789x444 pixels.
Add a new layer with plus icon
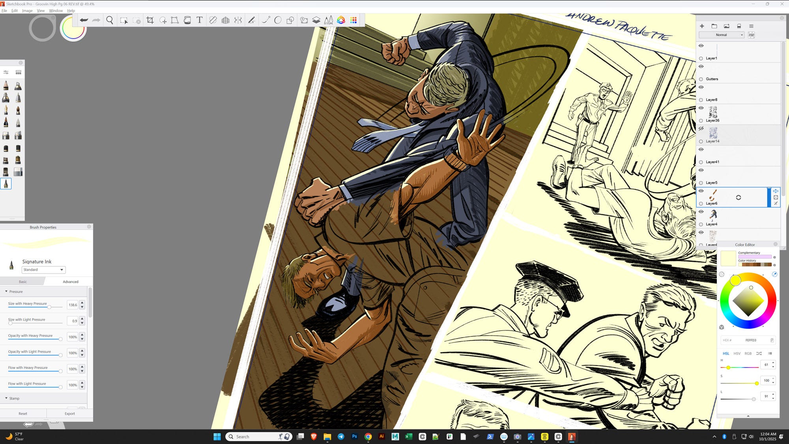(x=702, y=26)
